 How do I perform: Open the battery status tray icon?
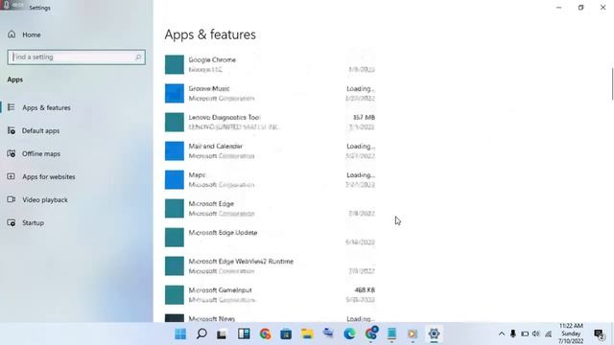[x=525, y=334]
